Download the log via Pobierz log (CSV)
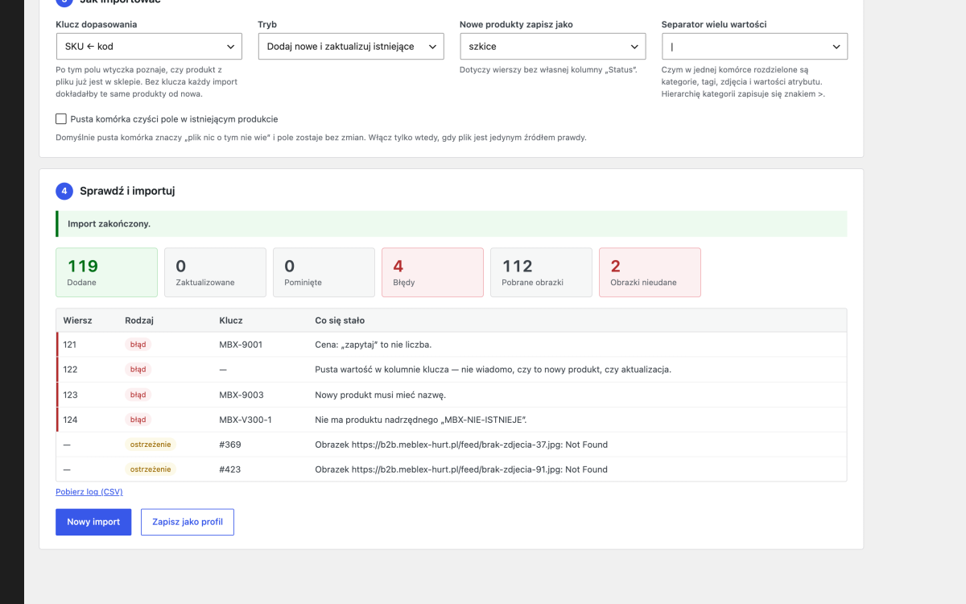 click(x=89, y=491)
